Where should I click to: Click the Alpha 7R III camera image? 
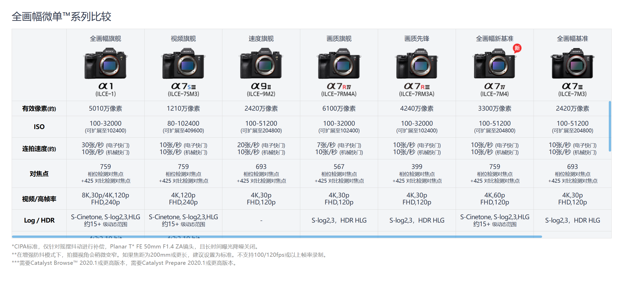[x=417, y=63]
